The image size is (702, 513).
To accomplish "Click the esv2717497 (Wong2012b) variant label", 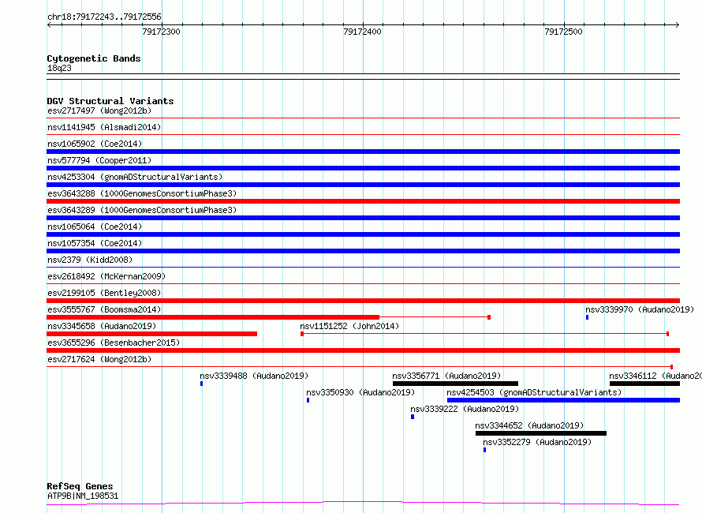I will click(99, 110).
